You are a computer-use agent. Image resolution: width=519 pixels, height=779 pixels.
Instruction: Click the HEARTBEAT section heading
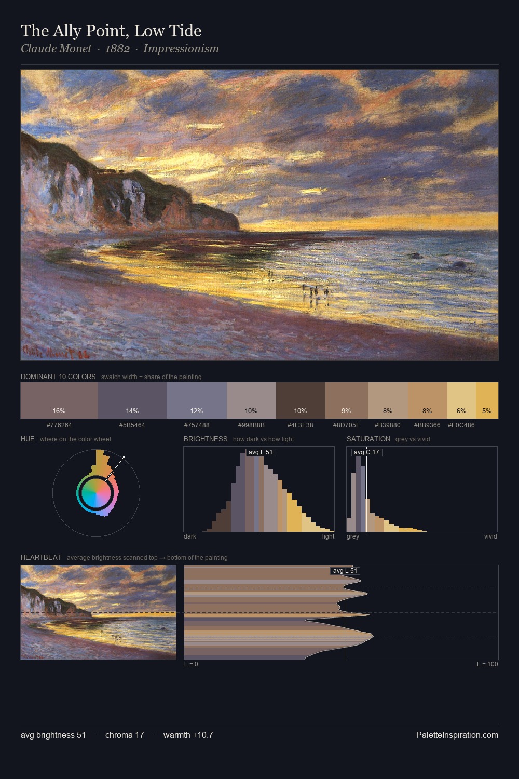coord(41,557)
